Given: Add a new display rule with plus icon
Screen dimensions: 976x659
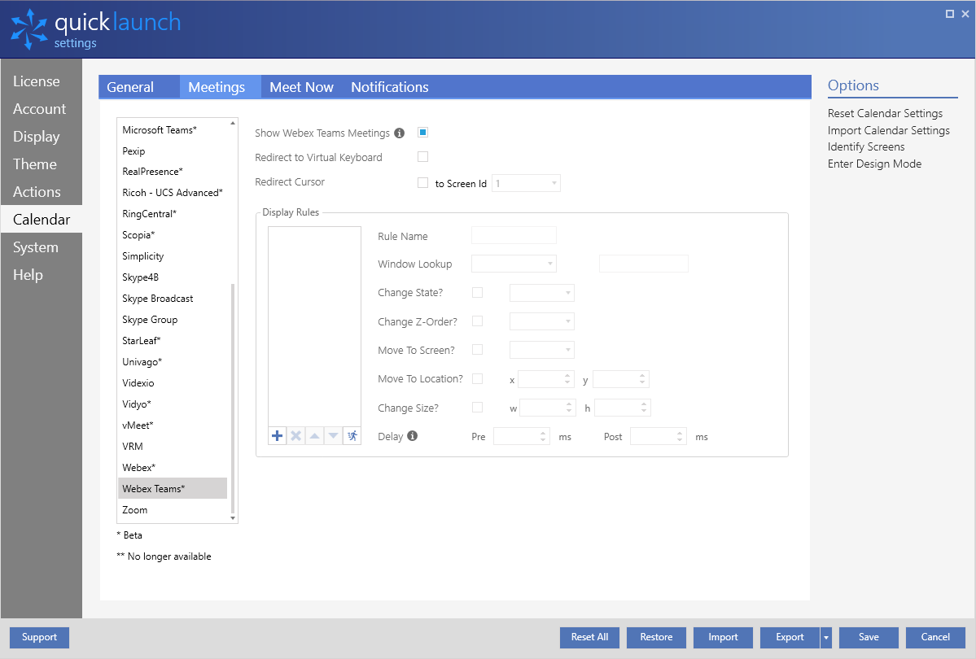Looking at the screenshot, I should tap(278, 435).
